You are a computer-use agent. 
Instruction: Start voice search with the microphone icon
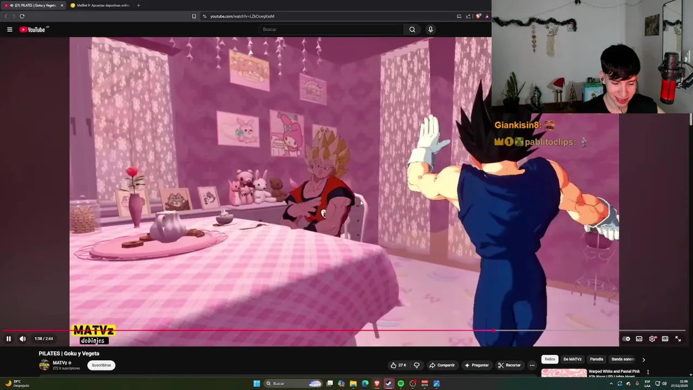pos(430,29)
